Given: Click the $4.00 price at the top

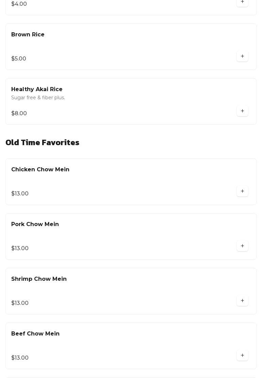Looking at the screenshot, I should click(x=19, y=4).
